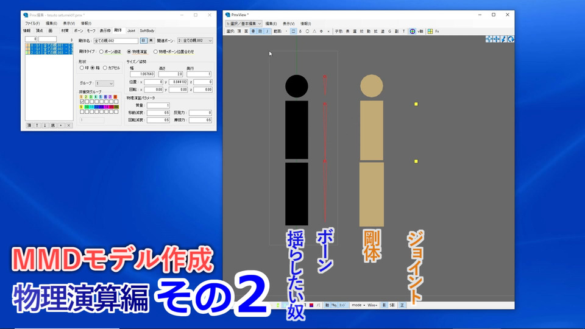Screen dimensions: 585x329
Task: Toggle bone selection (骨) in PmxView toolbar
Action: click(x=253, y=31)
